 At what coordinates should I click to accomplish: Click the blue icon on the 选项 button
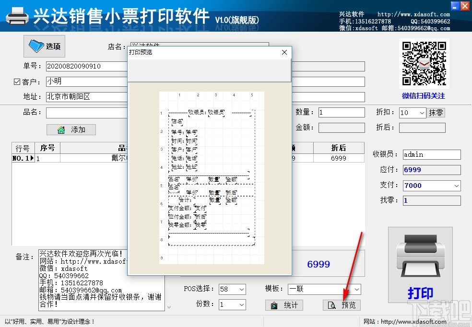pos(37,46)
